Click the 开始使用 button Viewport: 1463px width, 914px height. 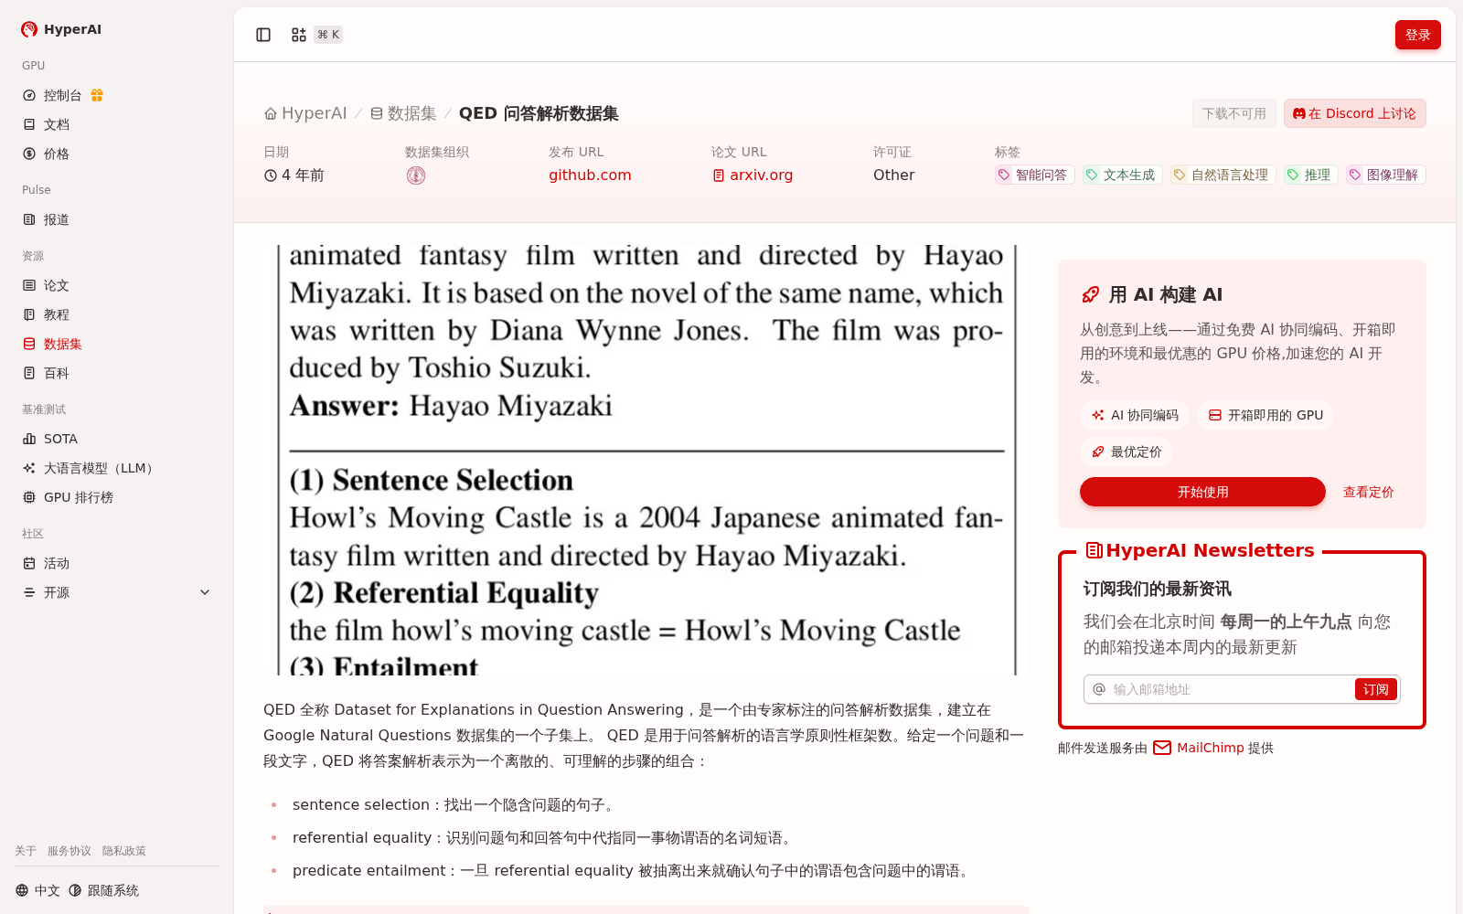(x=1202, y=492)
